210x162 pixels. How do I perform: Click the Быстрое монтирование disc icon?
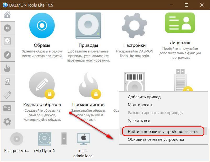(17, 139)
